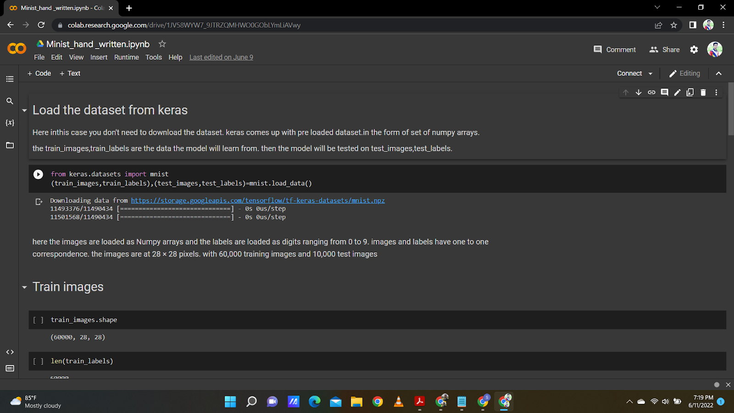
Task: Open the taskbar clock and date
Action: pyautogui.click(x=701, y=402)
